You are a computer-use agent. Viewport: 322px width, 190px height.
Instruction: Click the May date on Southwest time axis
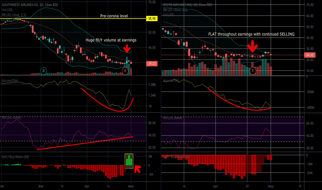[131, 186]
